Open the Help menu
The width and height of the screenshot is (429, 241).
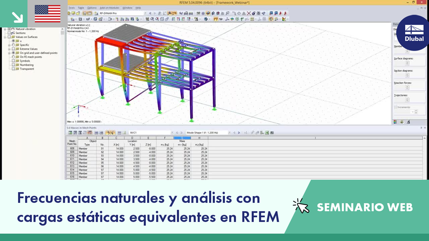click(138, 8)
